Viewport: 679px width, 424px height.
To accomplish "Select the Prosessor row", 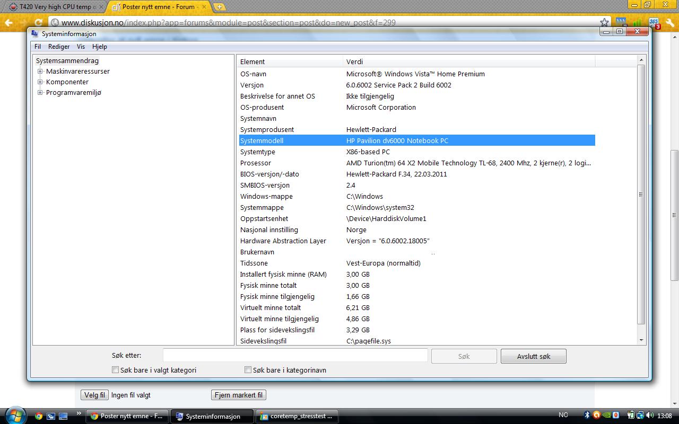I will 416,163.
